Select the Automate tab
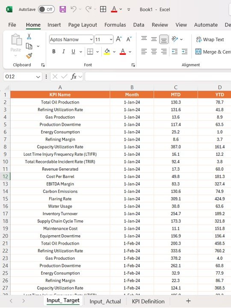This screenshot has height=308, width=231. coord(206,25)
